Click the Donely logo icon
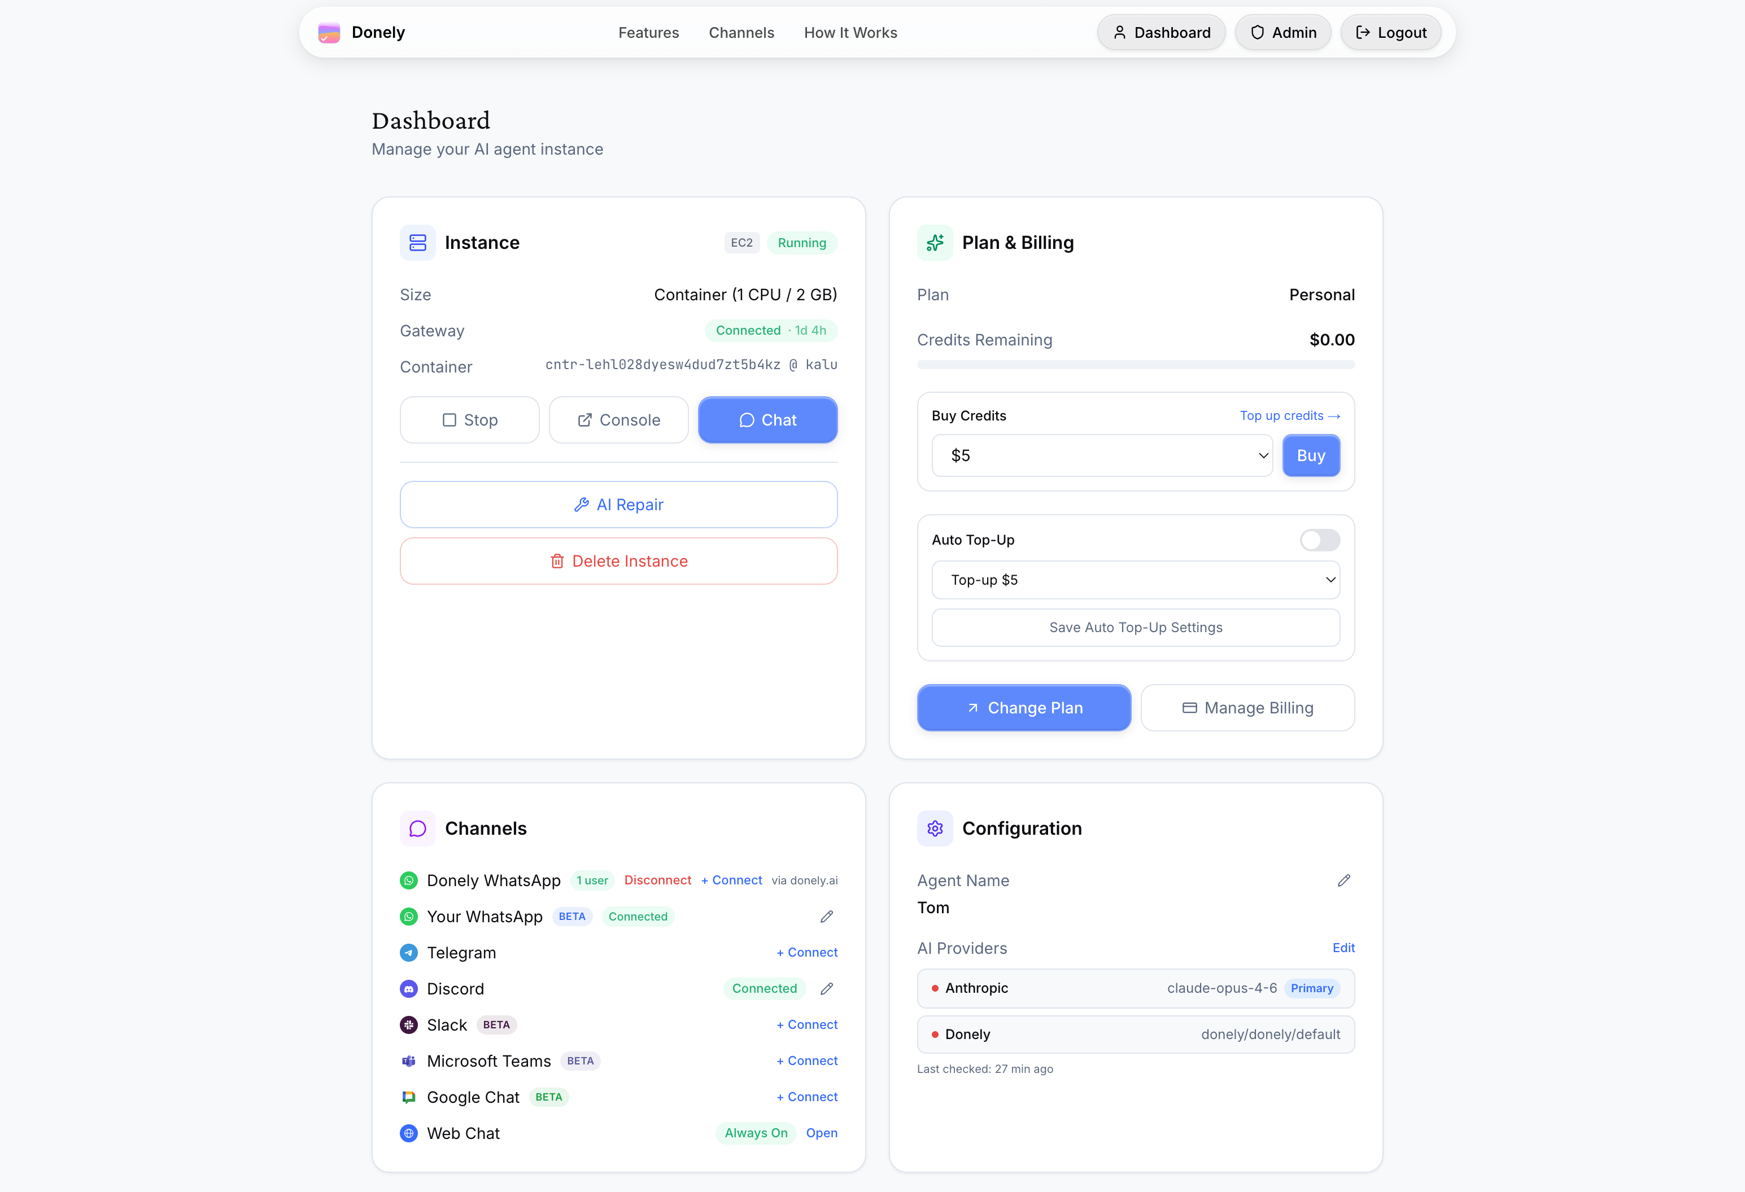Image resolution: width=1745 pixels, height=1192 pixels. (329, 32)
